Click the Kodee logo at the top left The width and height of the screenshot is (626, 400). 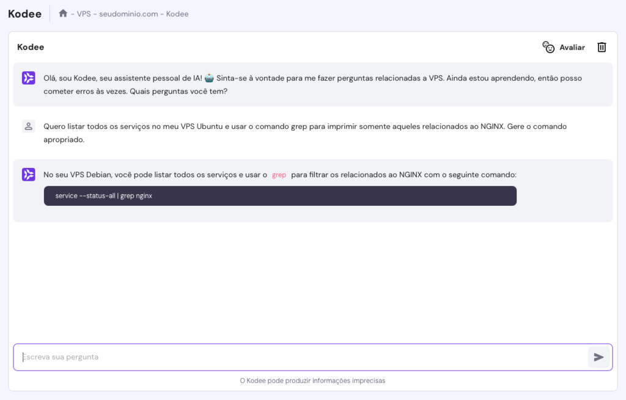[24, 13]
